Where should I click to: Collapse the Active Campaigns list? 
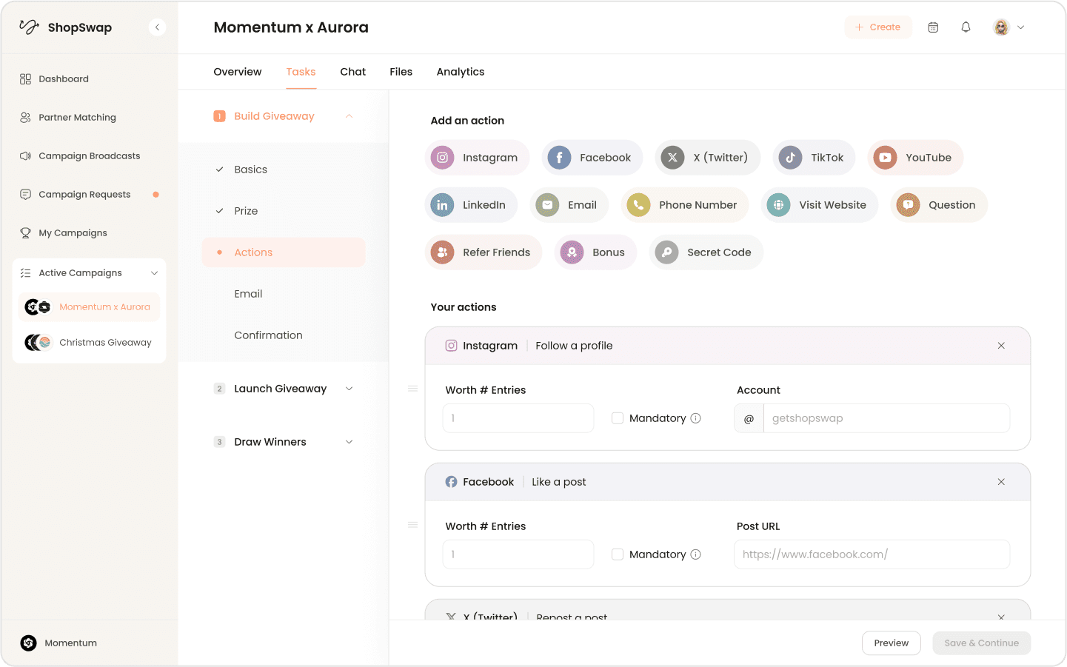pos(154,273)
